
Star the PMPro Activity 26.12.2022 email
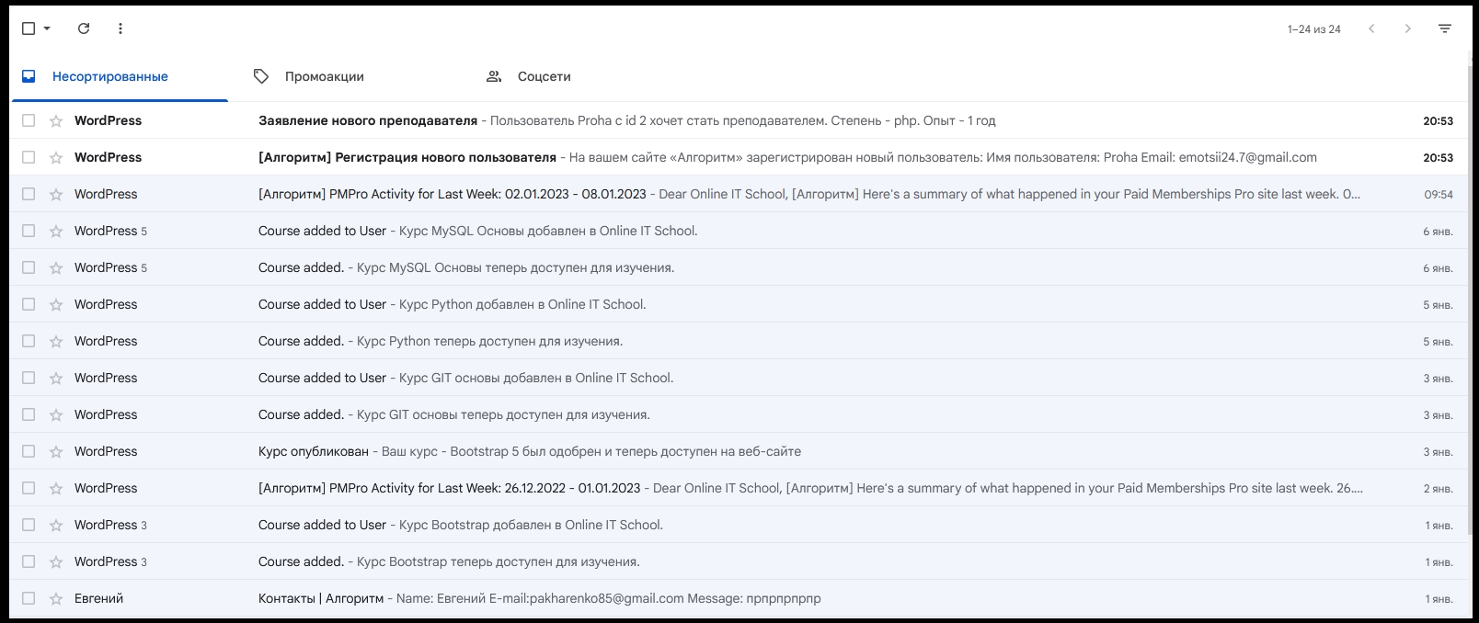pyautogui.click(x=56, y=488)
